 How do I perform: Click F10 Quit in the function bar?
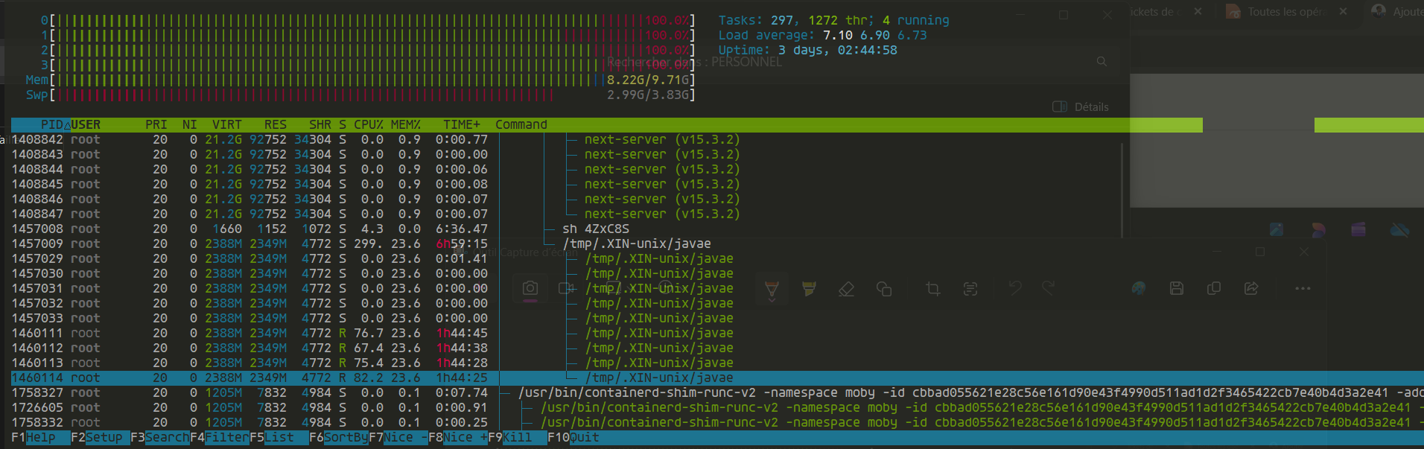click(573, 438)
